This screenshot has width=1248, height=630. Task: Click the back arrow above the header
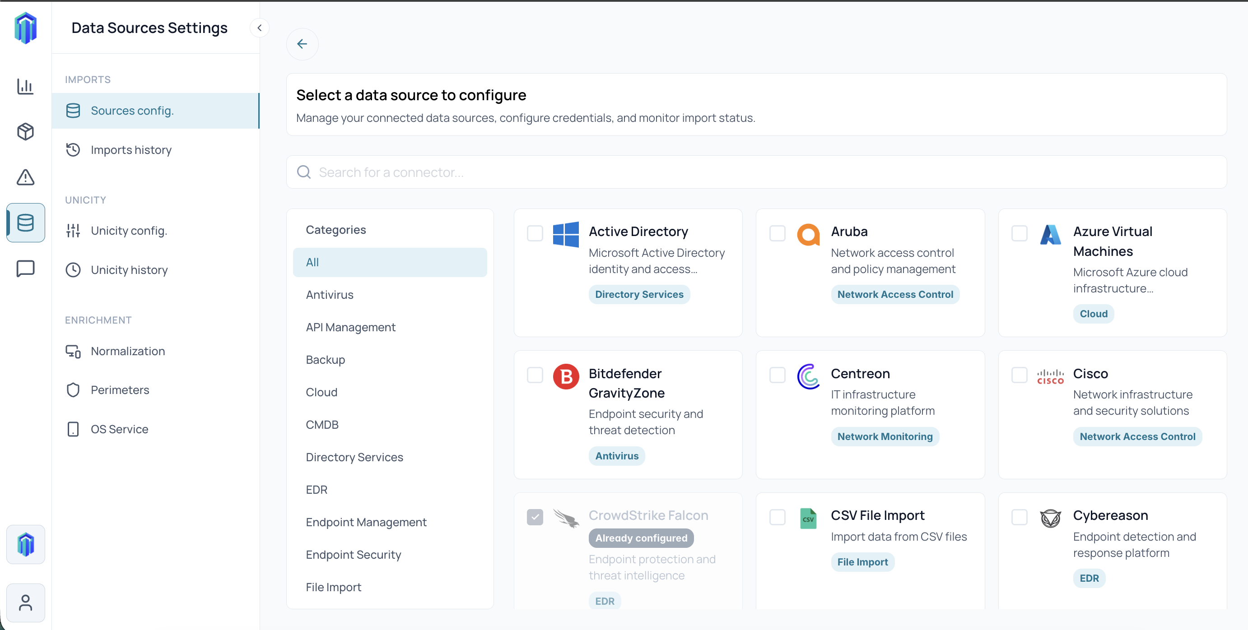click(302, 44)
